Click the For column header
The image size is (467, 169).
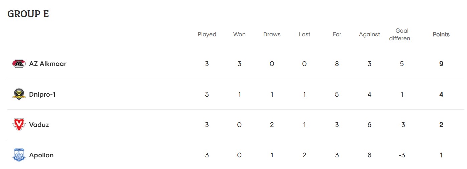coord(337,34)
